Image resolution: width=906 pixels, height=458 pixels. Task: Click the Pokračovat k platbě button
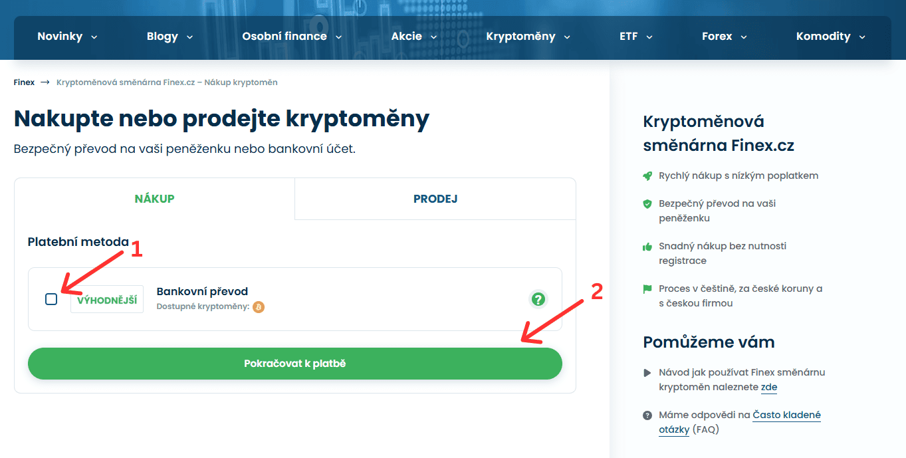pos(295,364)
